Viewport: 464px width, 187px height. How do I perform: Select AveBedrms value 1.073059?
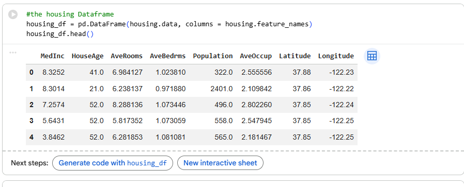(171, 121)
